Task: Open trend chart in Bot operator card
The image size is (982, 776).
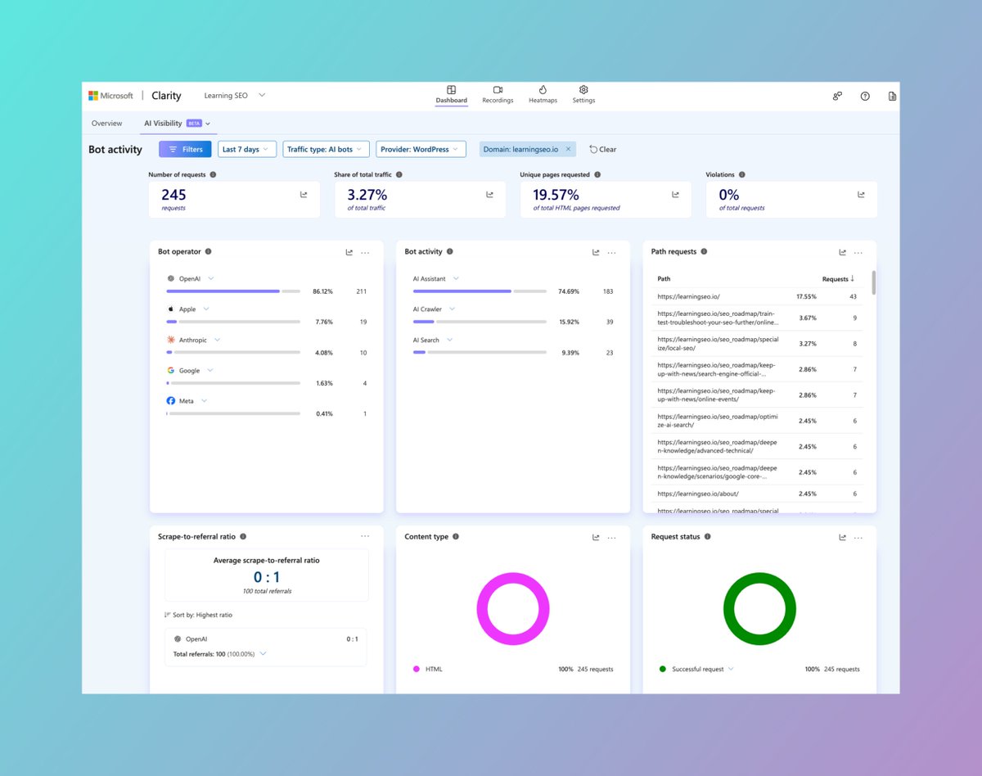Action: coord(349,252)
